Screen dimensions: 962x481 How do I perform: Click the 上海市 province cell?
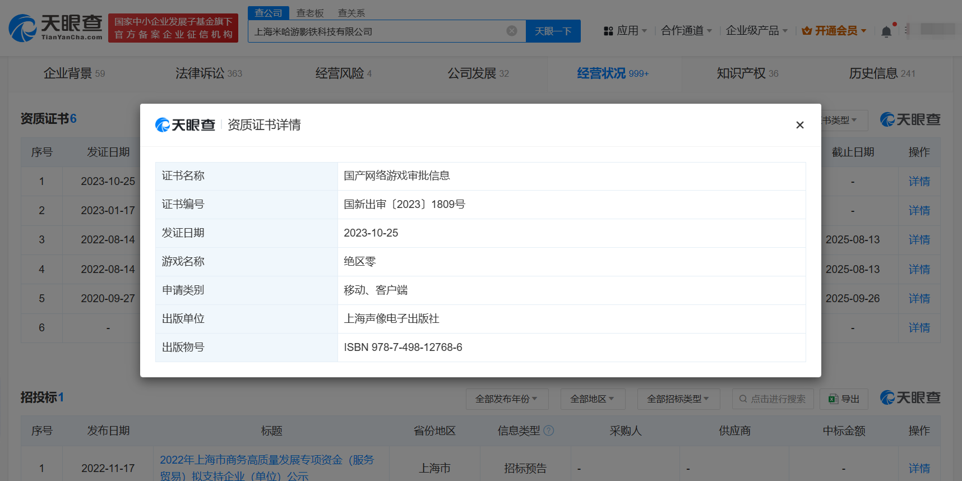click(x=434, y=469)
